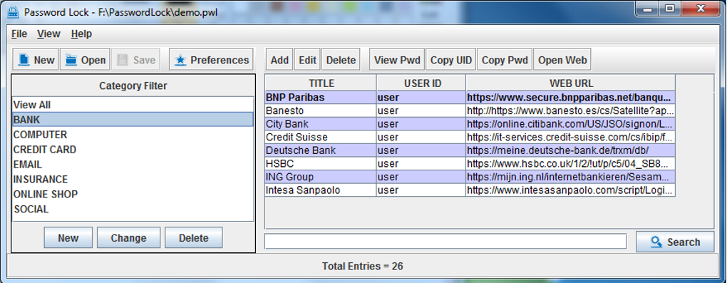Select the BANK category
The image size is (727, 283).
[x=133, y=120]
